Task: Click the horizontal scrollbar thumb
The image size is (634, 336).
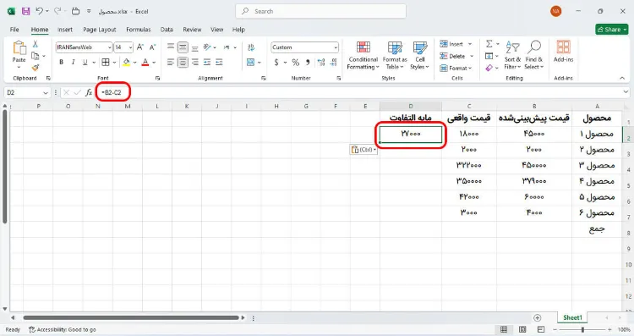Action: pyautogui.click(x=131, y=317)
